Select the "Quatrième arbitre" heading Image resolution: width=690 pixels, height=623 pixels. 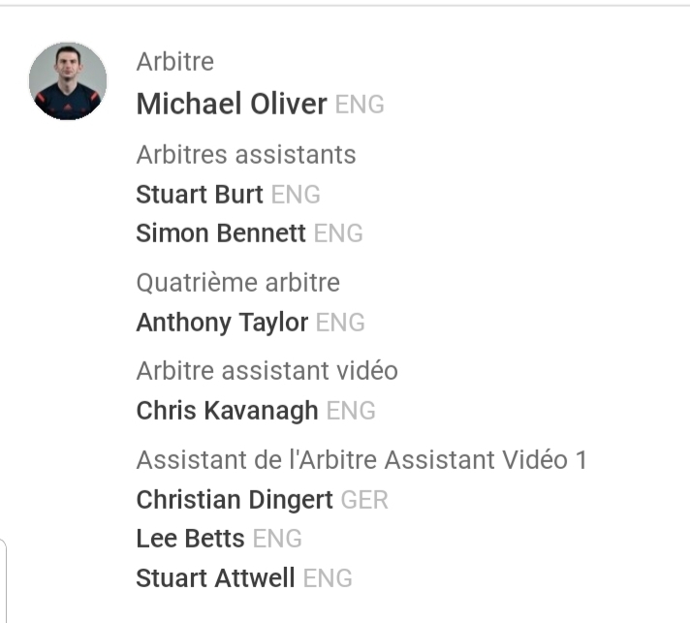tap(238, 283)
